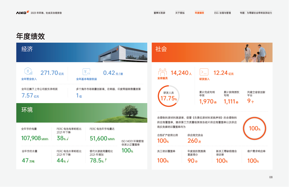Click the large orange 100% circle ring
This screenshot has height=187, width=289.
(254, 129)
